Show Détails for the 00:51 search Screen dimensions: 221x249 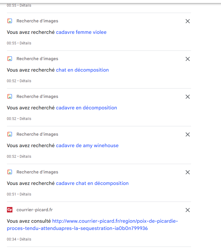pos(25,194)
